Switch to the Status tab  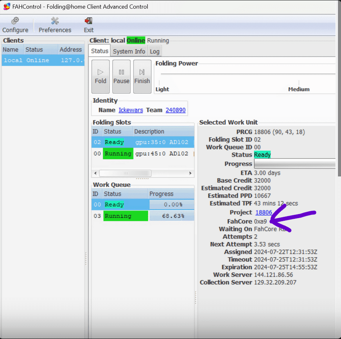[x=100, y=51]
